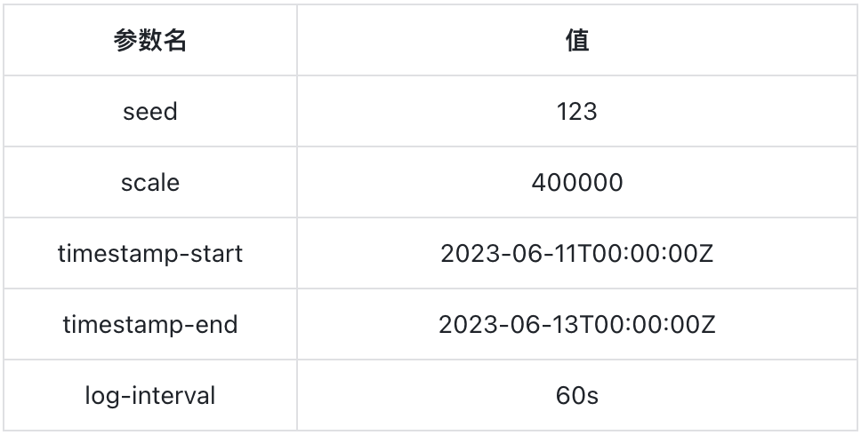Click the log-interval parameter name
The image size is (861, 435).
coord(150,396)
